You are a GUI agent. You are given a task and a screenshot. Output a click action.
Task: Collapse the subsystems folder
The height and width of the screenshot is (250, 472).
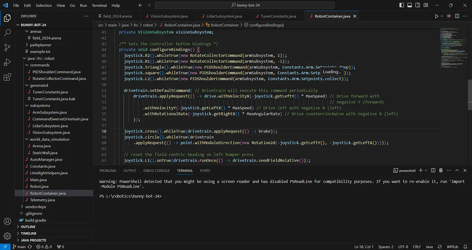[x=40, y=105]
